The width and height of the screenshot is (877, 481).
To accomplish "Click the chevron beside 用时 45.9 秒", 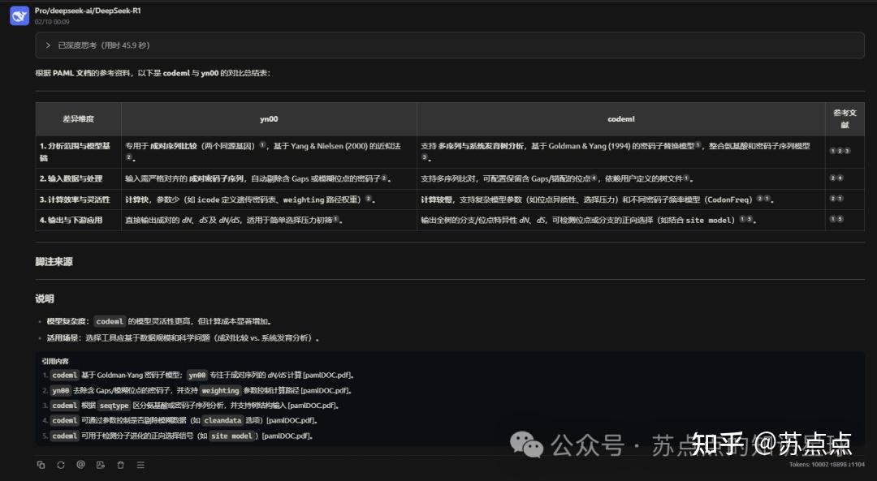I will point(48,45).
